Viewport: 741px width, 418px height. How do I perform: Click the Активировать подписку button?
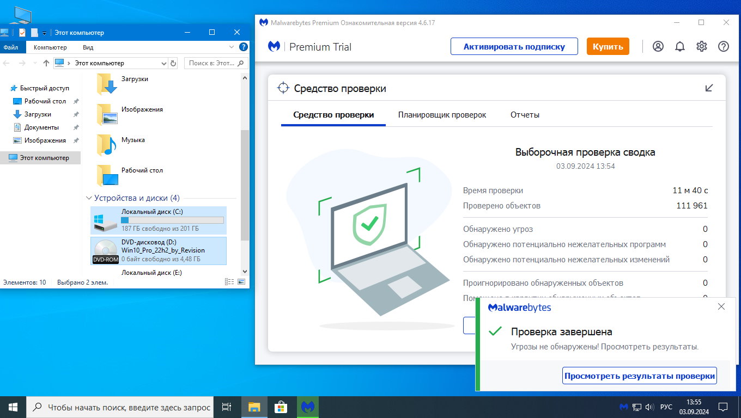(514, 46)
